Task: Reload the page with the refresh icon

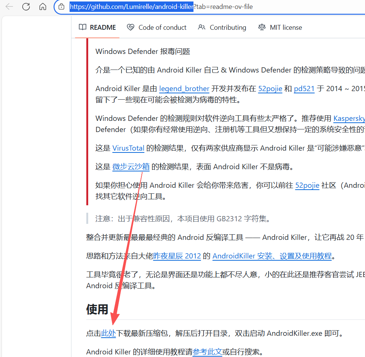Action: tap(26, 7)
